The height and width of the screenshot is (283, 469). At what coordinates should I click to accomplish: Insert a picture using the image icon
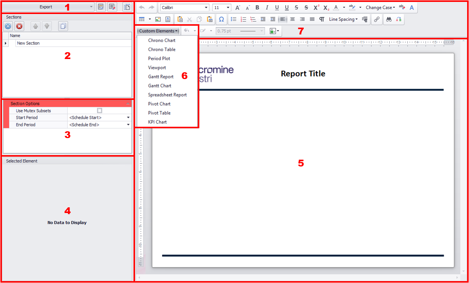tap(158, 19)
